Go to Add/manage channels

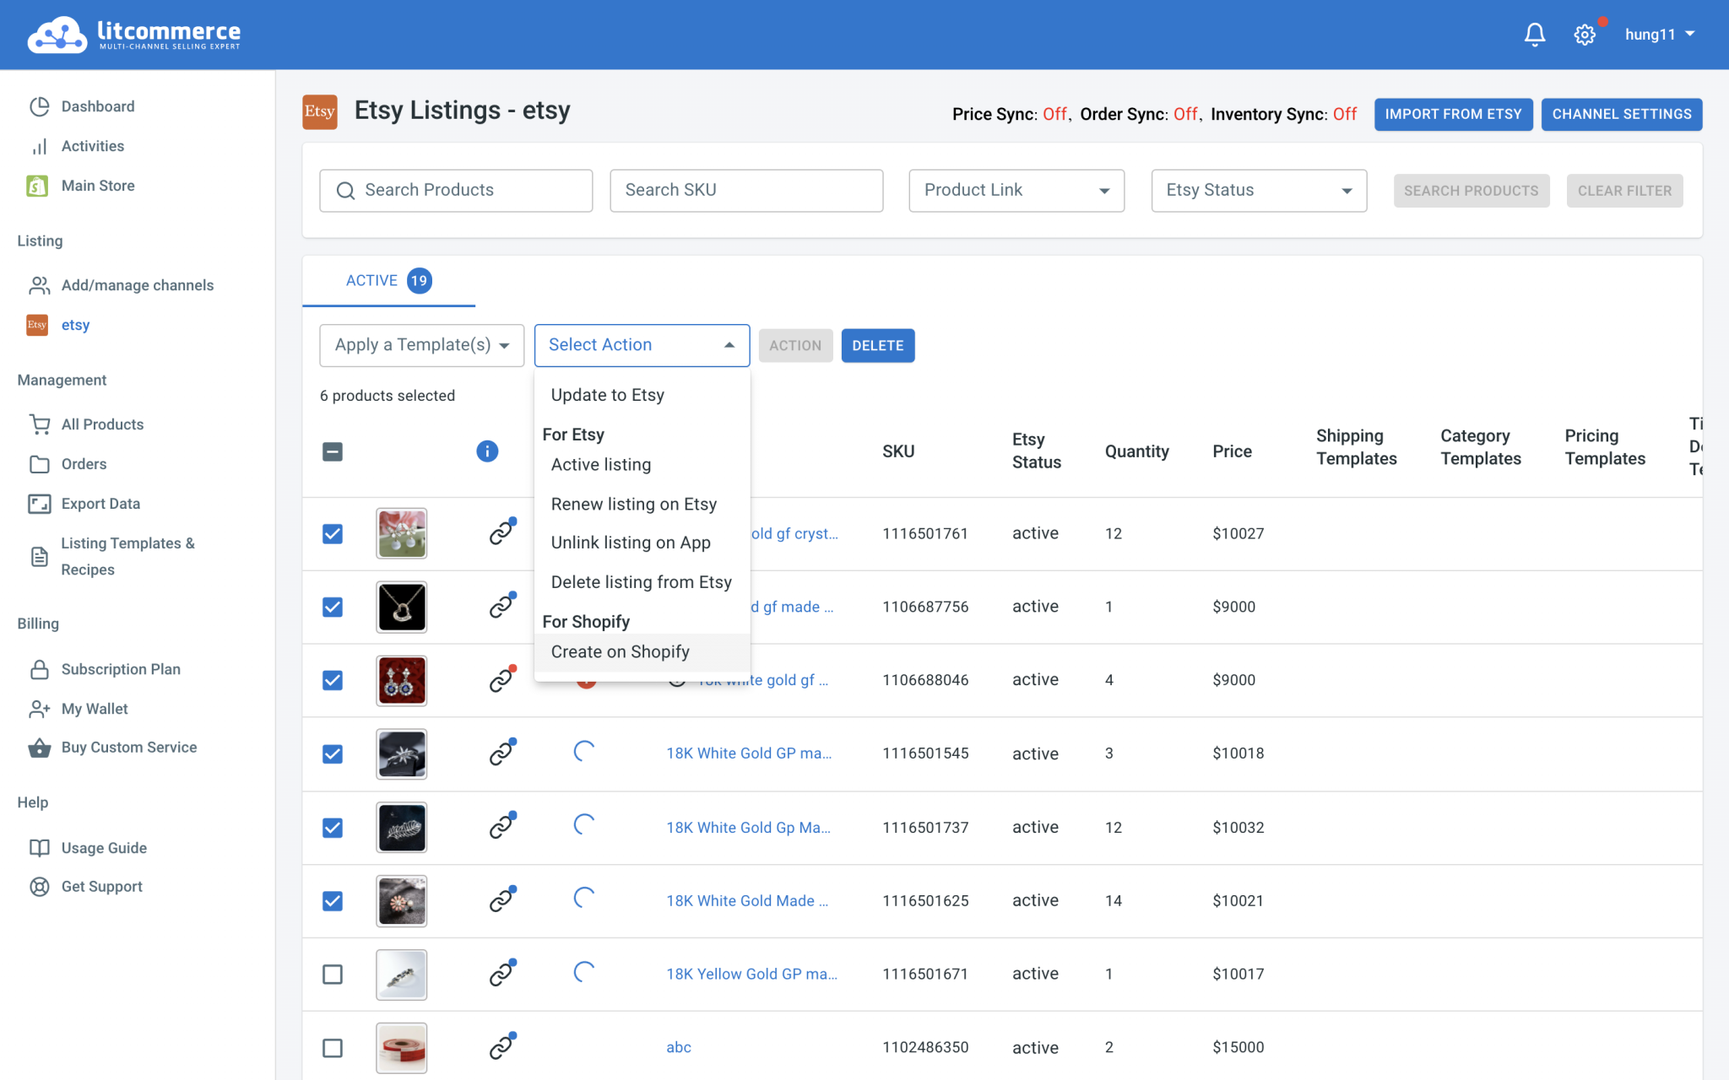coord(137,285)
